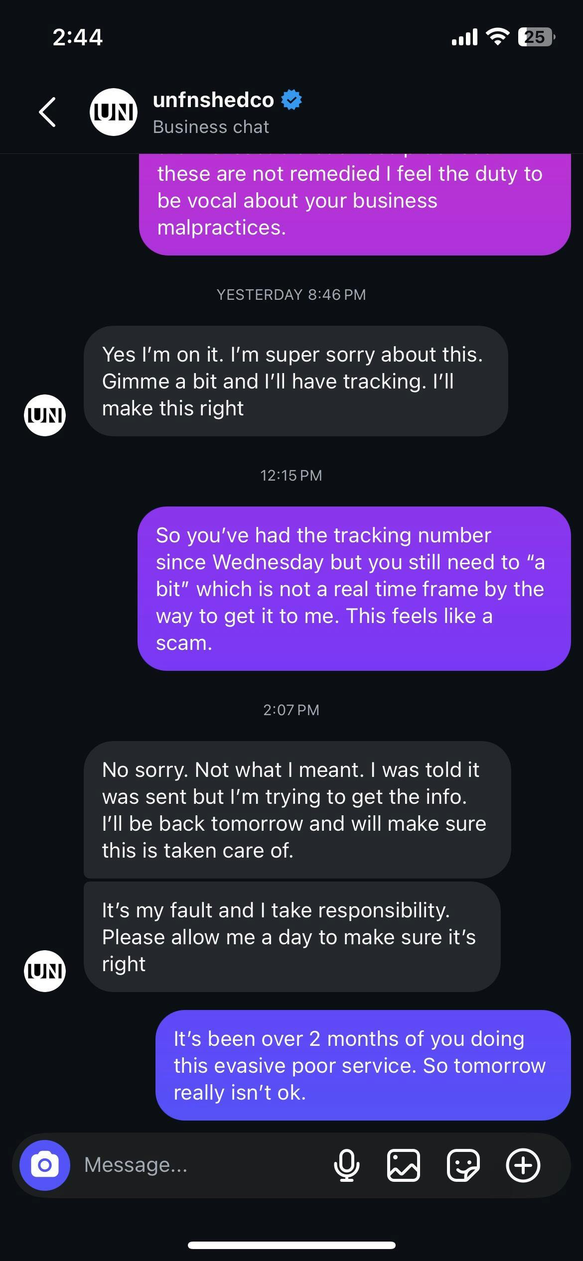Open the camera from the message bar

click(x=45, y=1165)
